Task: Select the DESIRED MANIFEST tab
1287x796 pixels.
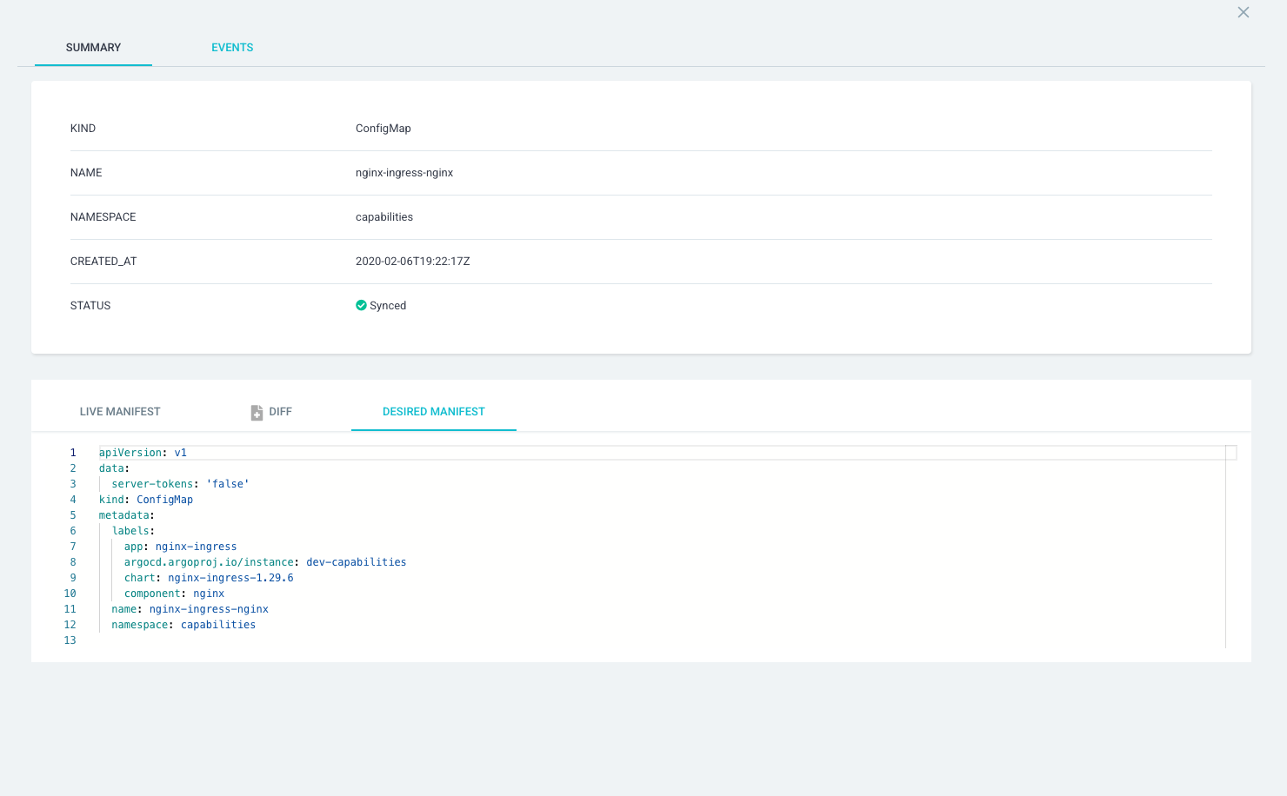Action: coord(434,411)
